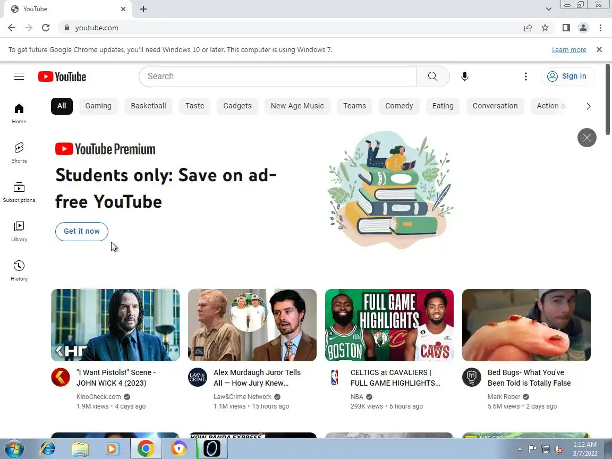Select the Gadgets category chip
Viewport: 612px width, 459px height.
(237, 106)
